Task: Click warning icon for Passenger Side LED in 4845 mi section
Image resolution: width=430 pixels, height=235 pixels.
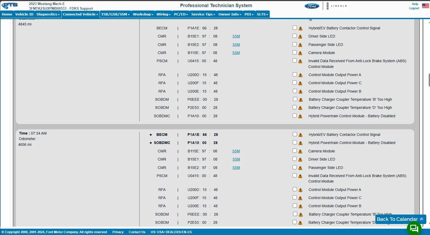Action: [x=301, y=45]
